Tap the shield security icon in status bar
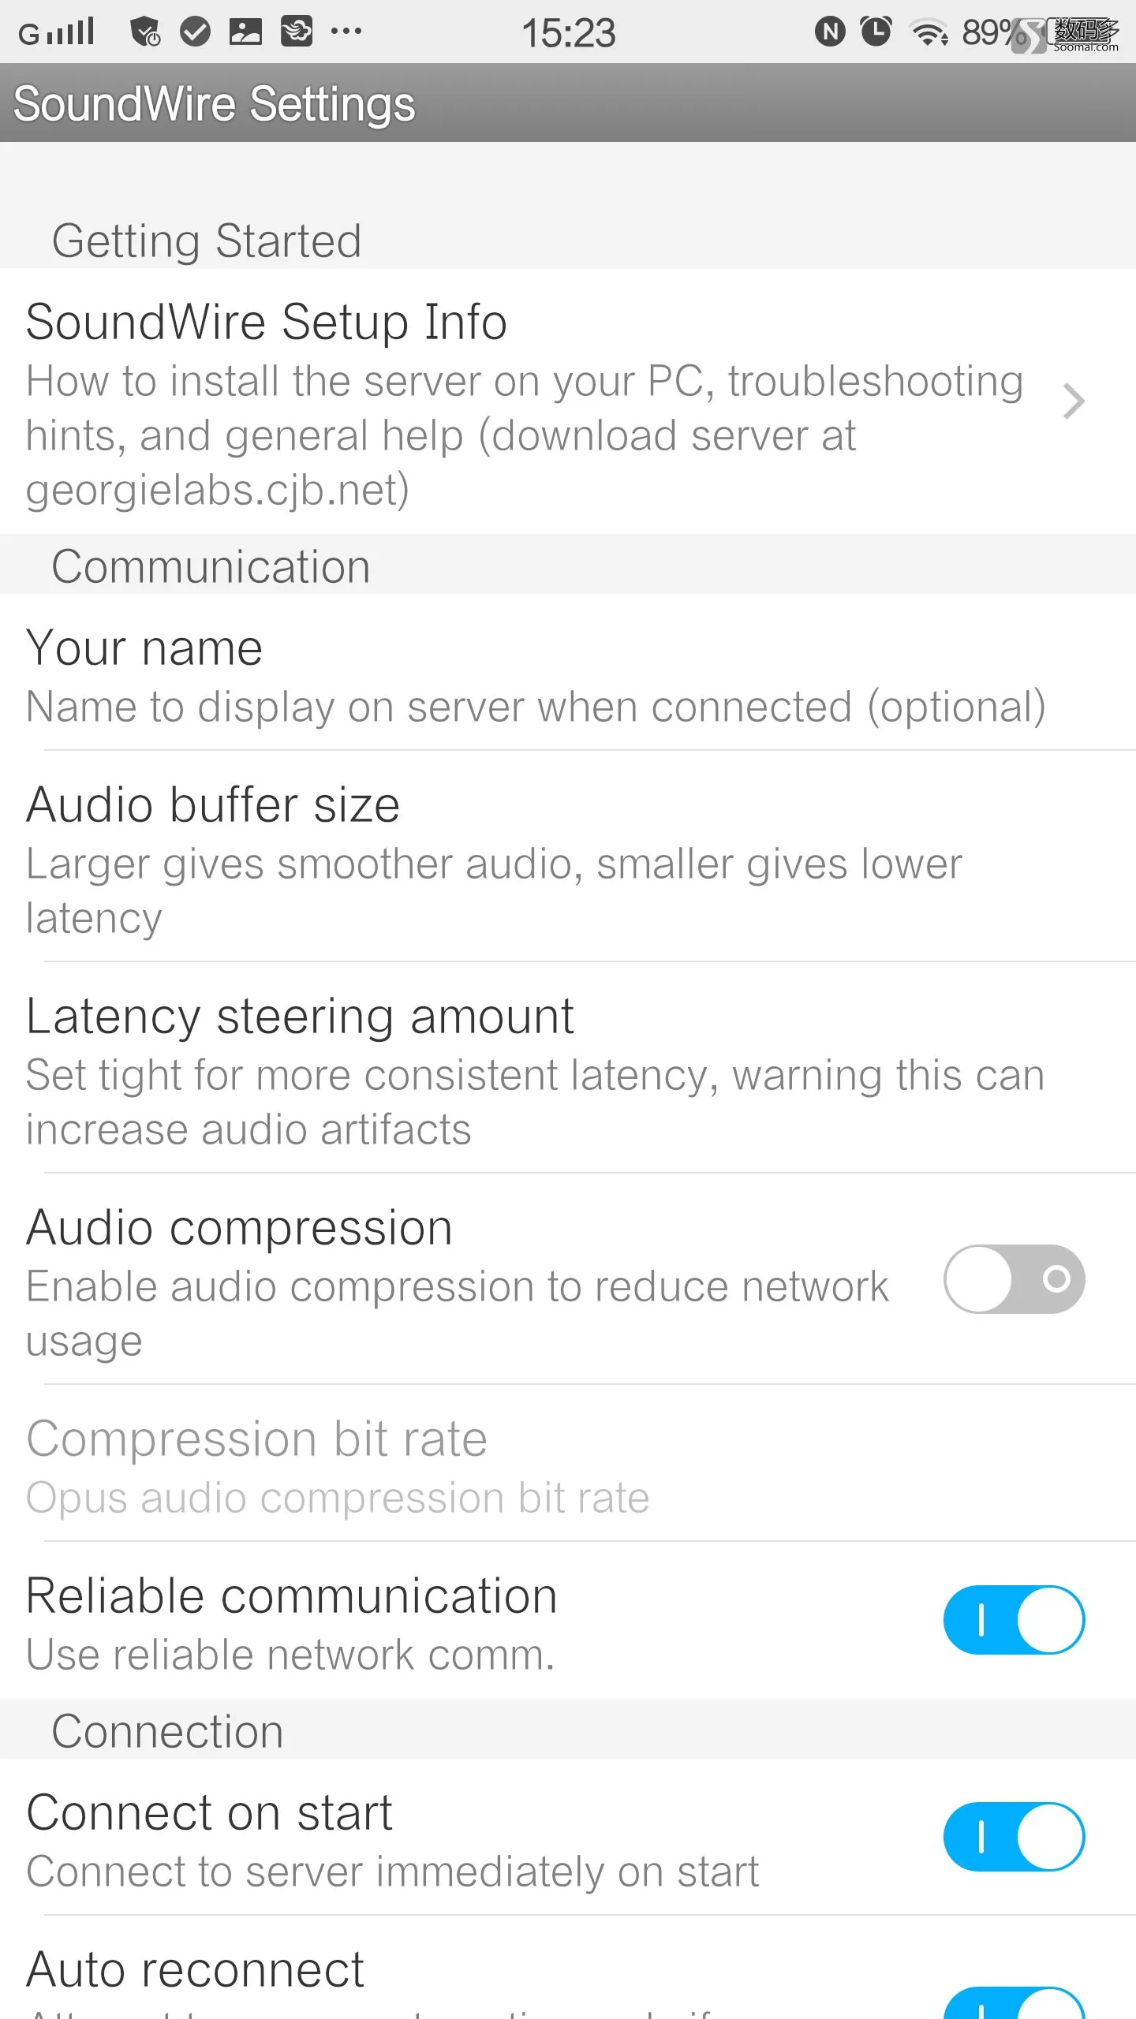 [145, 32]
